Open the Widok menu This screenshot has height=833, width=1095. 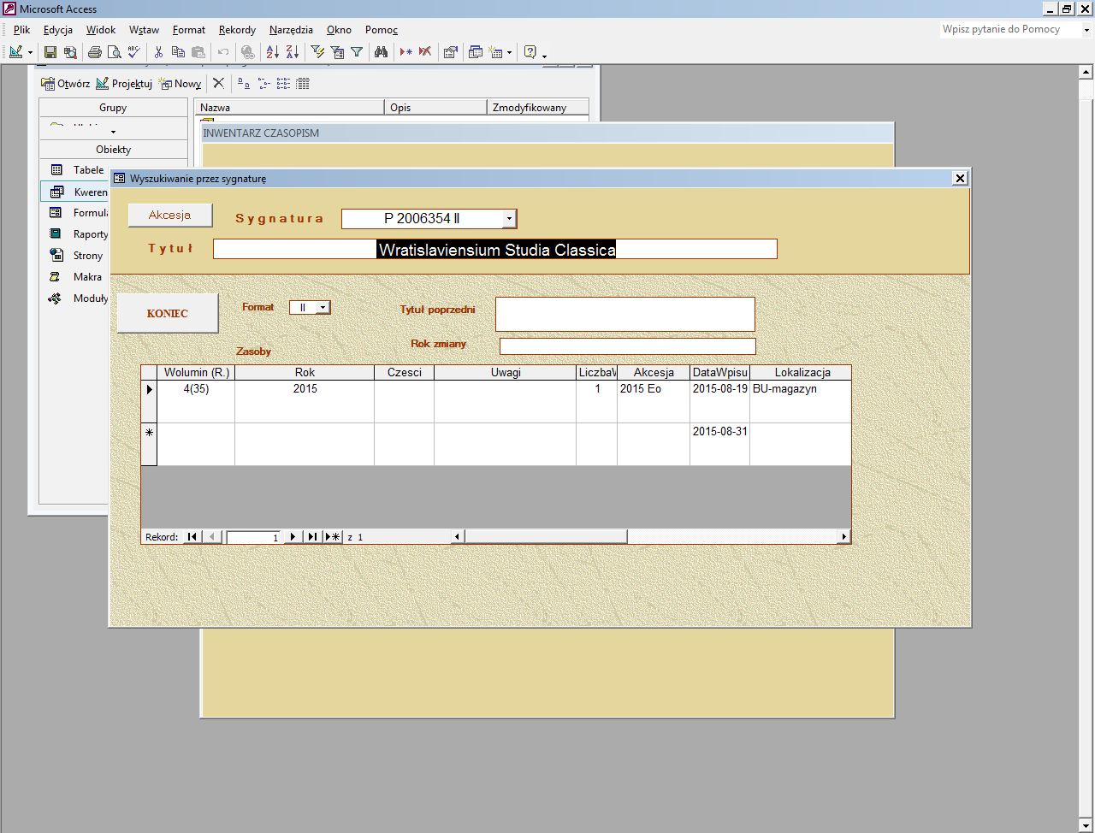pos(101,29)
